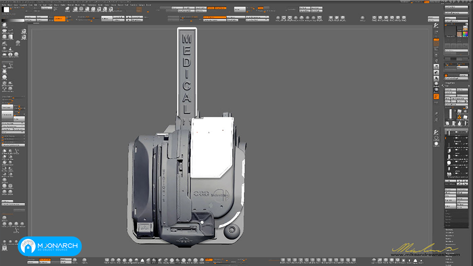This screenshot has width=473, height=266.
Task: Toggle the large orange Symmetry button on top shelf
Action: [60, 19]
